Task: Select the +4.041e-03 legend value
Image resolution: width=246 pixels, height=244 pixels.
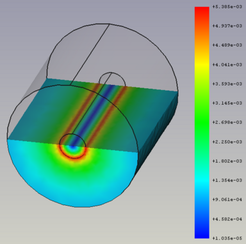Action: (x=227, y=65)
